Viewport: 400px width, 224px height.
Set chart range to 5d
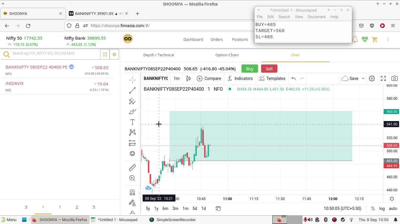195,209
